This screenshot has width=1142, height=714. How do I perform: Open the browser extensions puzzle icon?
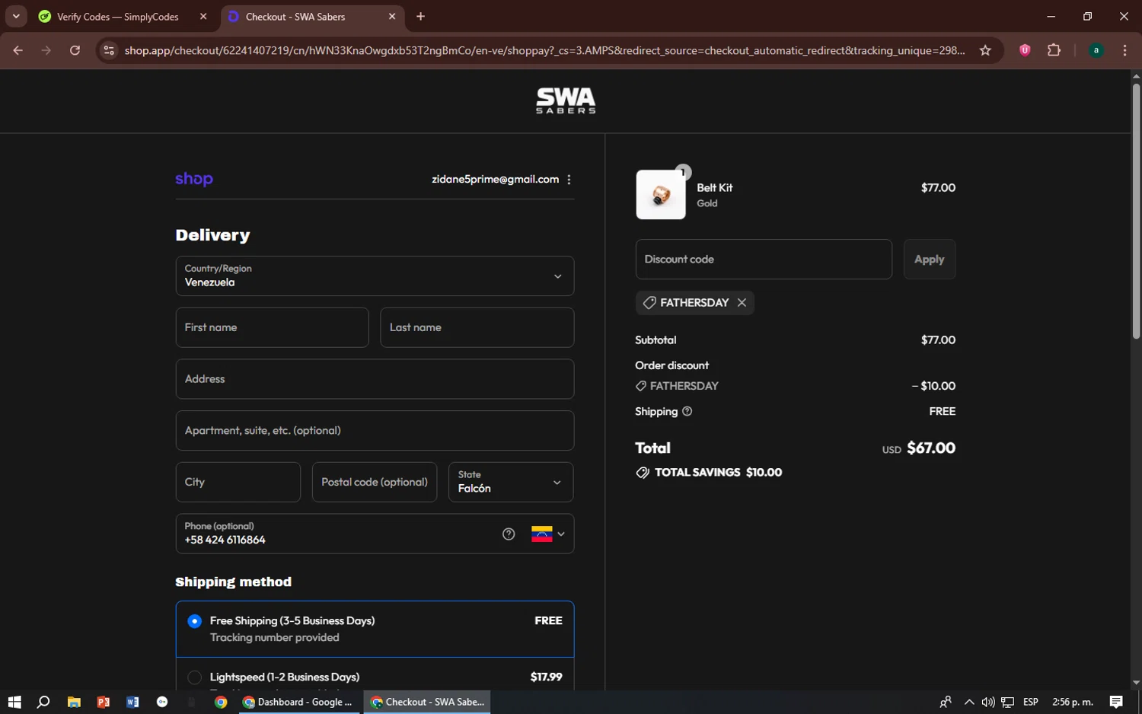1054,50
